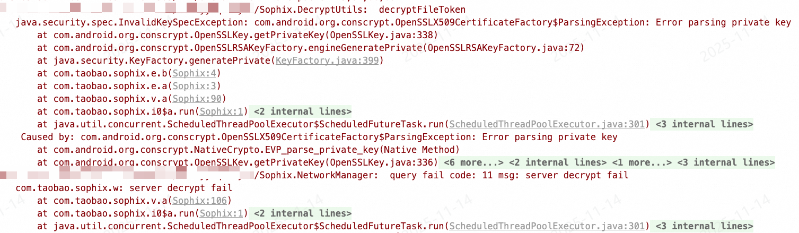Open the Sophix:3 link in e.a frame
799x233 pixels.
(195, 86)
